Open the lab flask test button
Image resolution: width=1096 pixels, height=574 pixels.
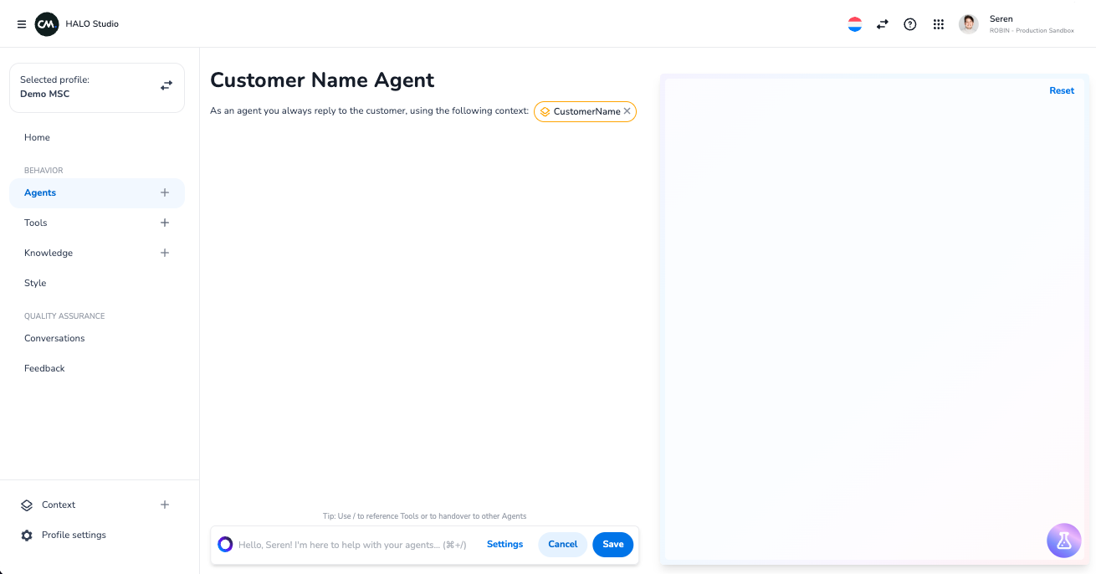[1063, 541]
